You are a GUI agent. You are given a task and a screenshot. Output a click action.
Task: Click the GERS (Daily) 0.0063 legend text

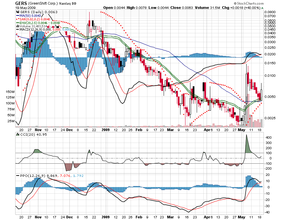(x=39, y=12)
